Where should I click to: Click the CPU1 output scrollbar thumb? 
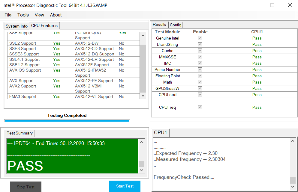click(293, 180)
